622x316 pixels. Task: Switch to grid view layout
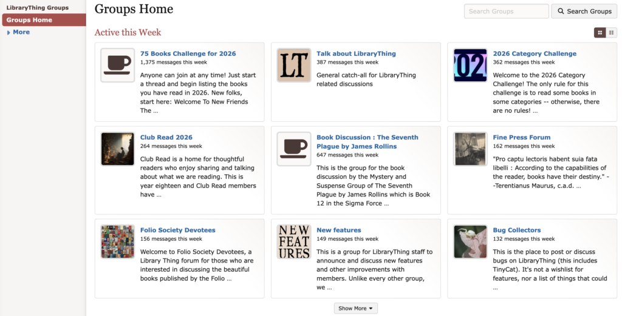600,33
